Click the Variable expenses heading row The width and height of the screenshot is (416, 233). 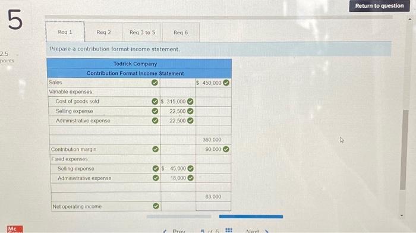[104, 92]
